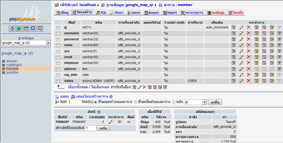This screenshot has width=283, height=143.
Task: Open the question table in sidebar
Action: [x=12, y=72]
